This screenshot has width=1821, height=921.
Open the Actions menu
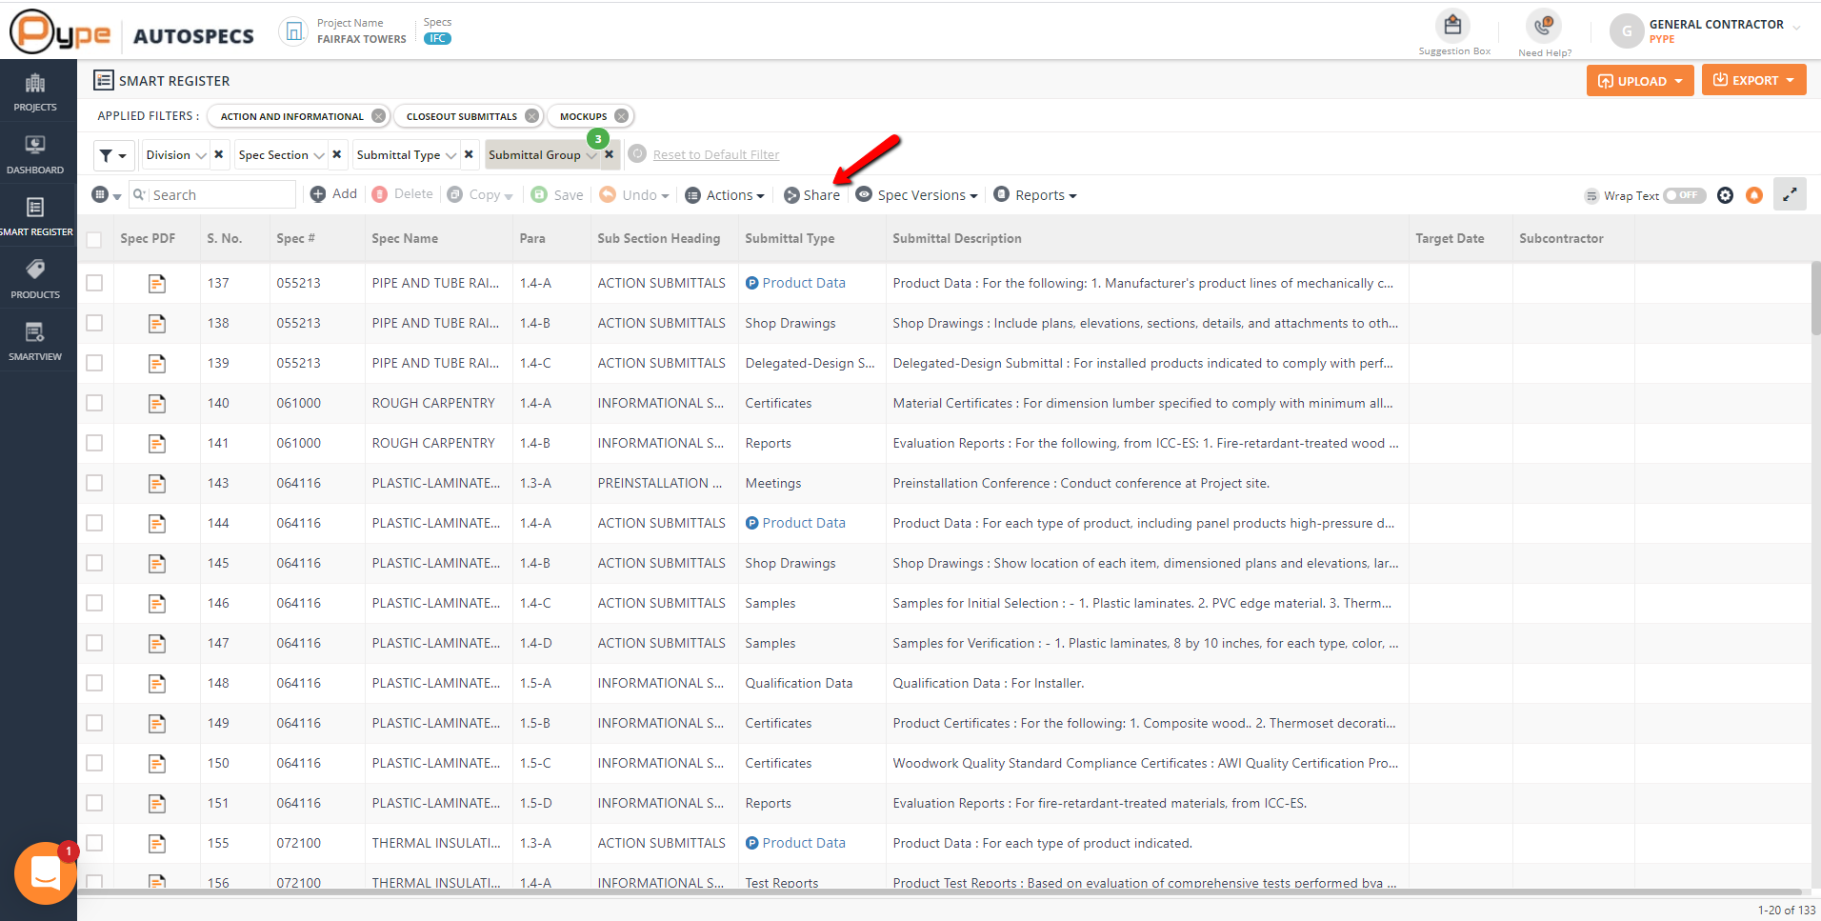pos(725,195)
